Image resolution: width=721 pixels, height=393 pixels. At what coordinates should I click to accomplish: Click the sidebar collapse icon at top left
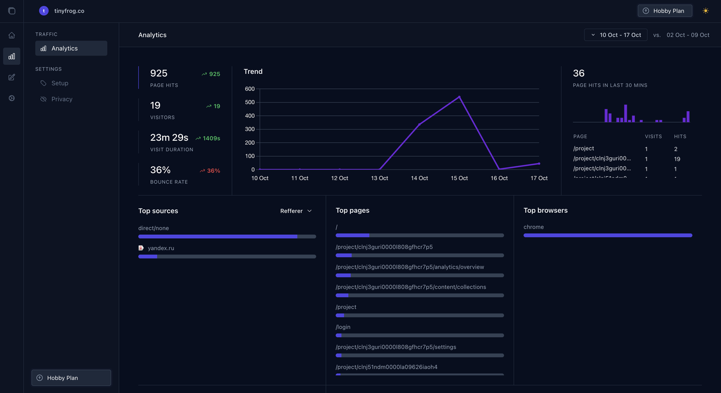pyautogui.click(x=12, y=11)
